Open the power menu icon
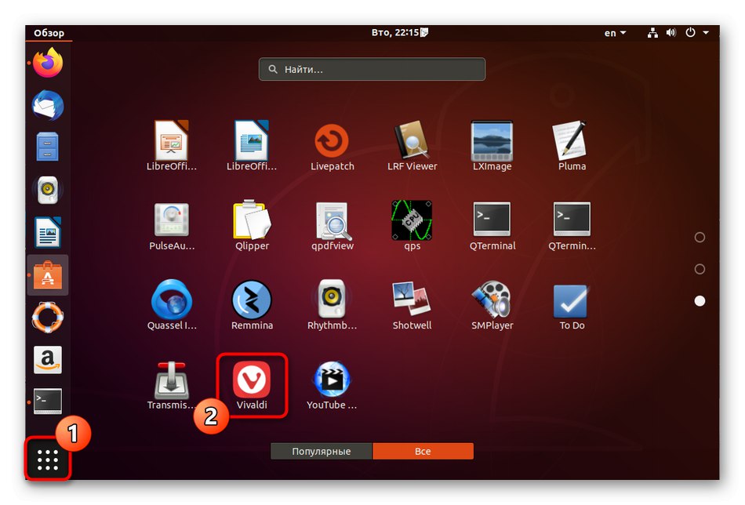The image size is (745, 505). coord(690,32)
